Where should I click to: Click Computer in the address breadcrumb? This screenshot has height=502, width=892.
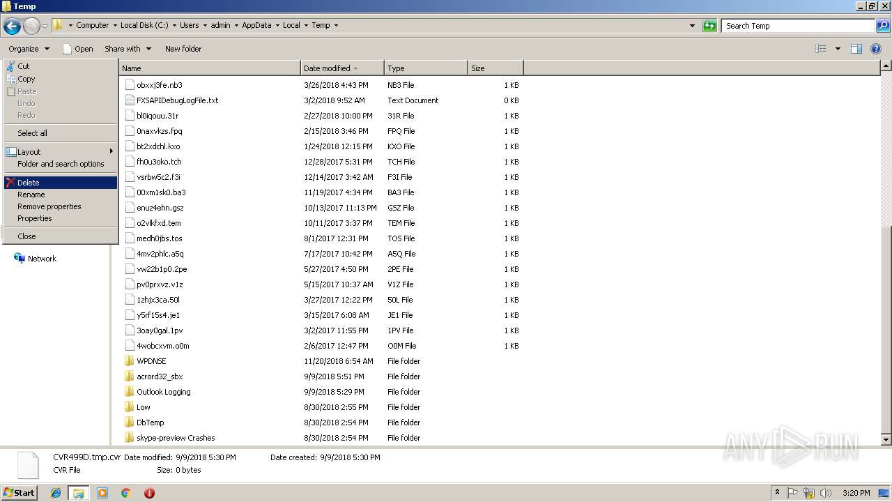[92, 25]
